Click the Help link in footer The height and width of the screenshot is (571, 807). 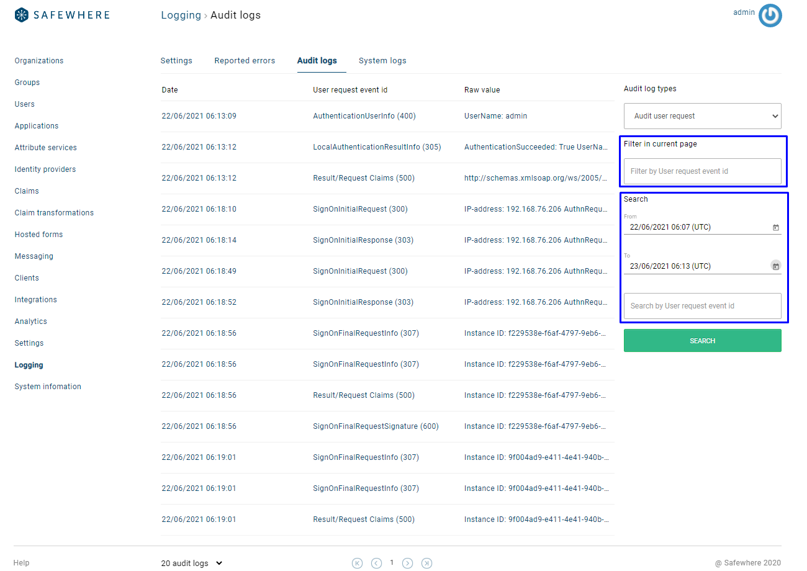pyautogui.click(x=21, y=563)
